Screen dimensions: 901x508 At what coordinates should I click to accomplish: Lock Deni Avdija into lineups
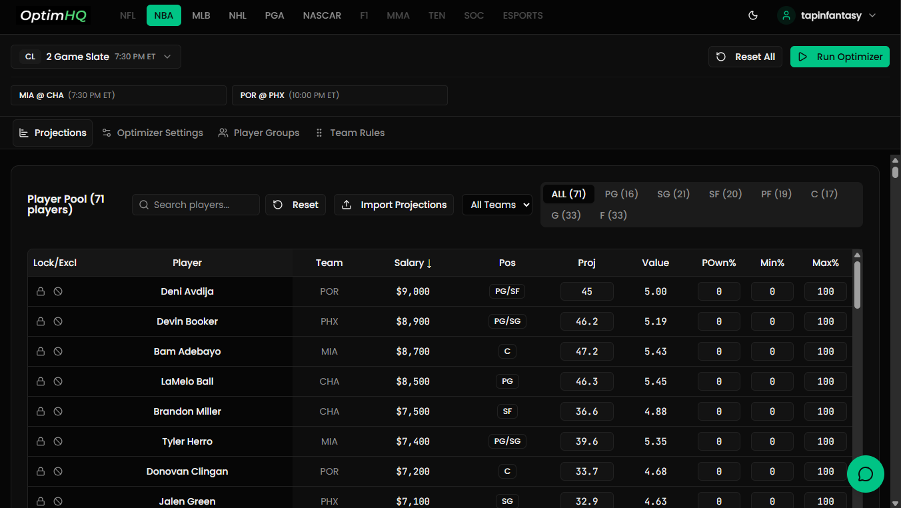point(41,291)
